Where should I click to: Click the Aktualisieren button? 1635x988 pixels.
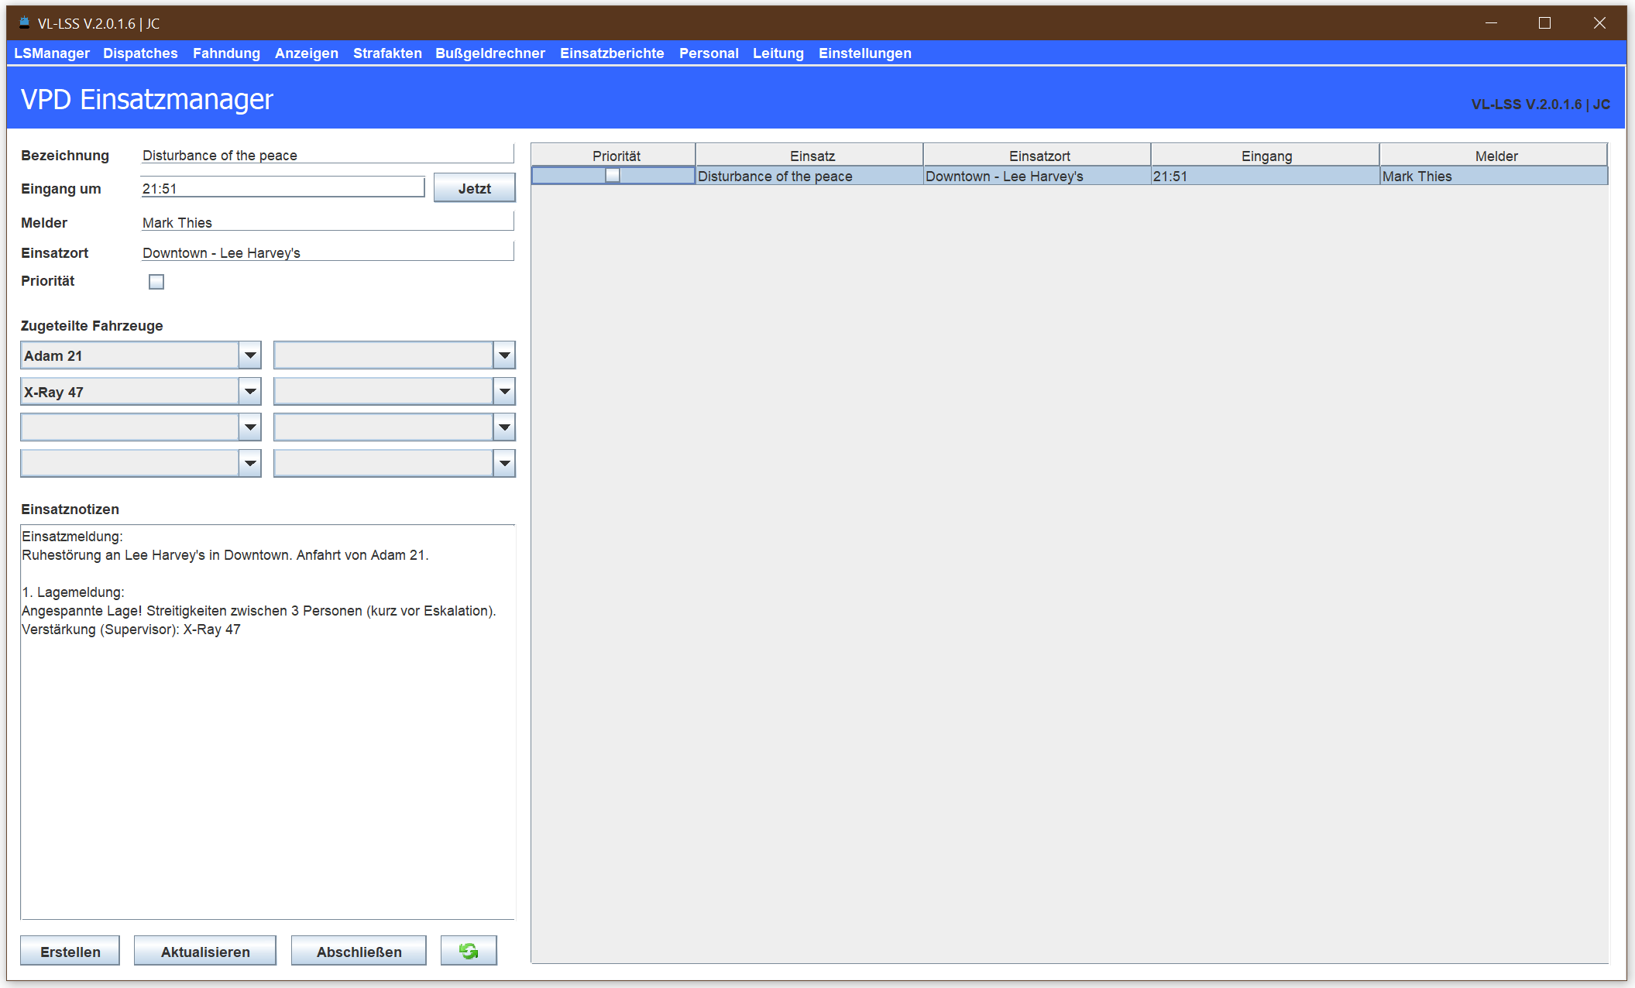point(205,952)
